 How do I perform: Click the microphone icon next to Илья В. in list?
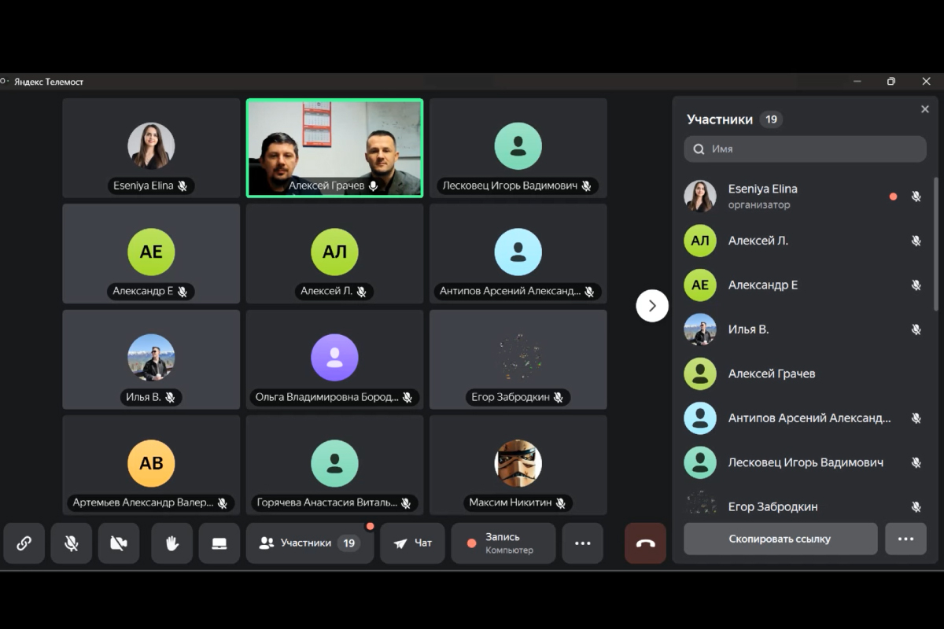click(916, 329)
